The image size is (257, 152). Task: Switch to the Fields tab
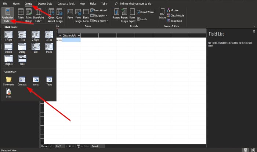93,3
